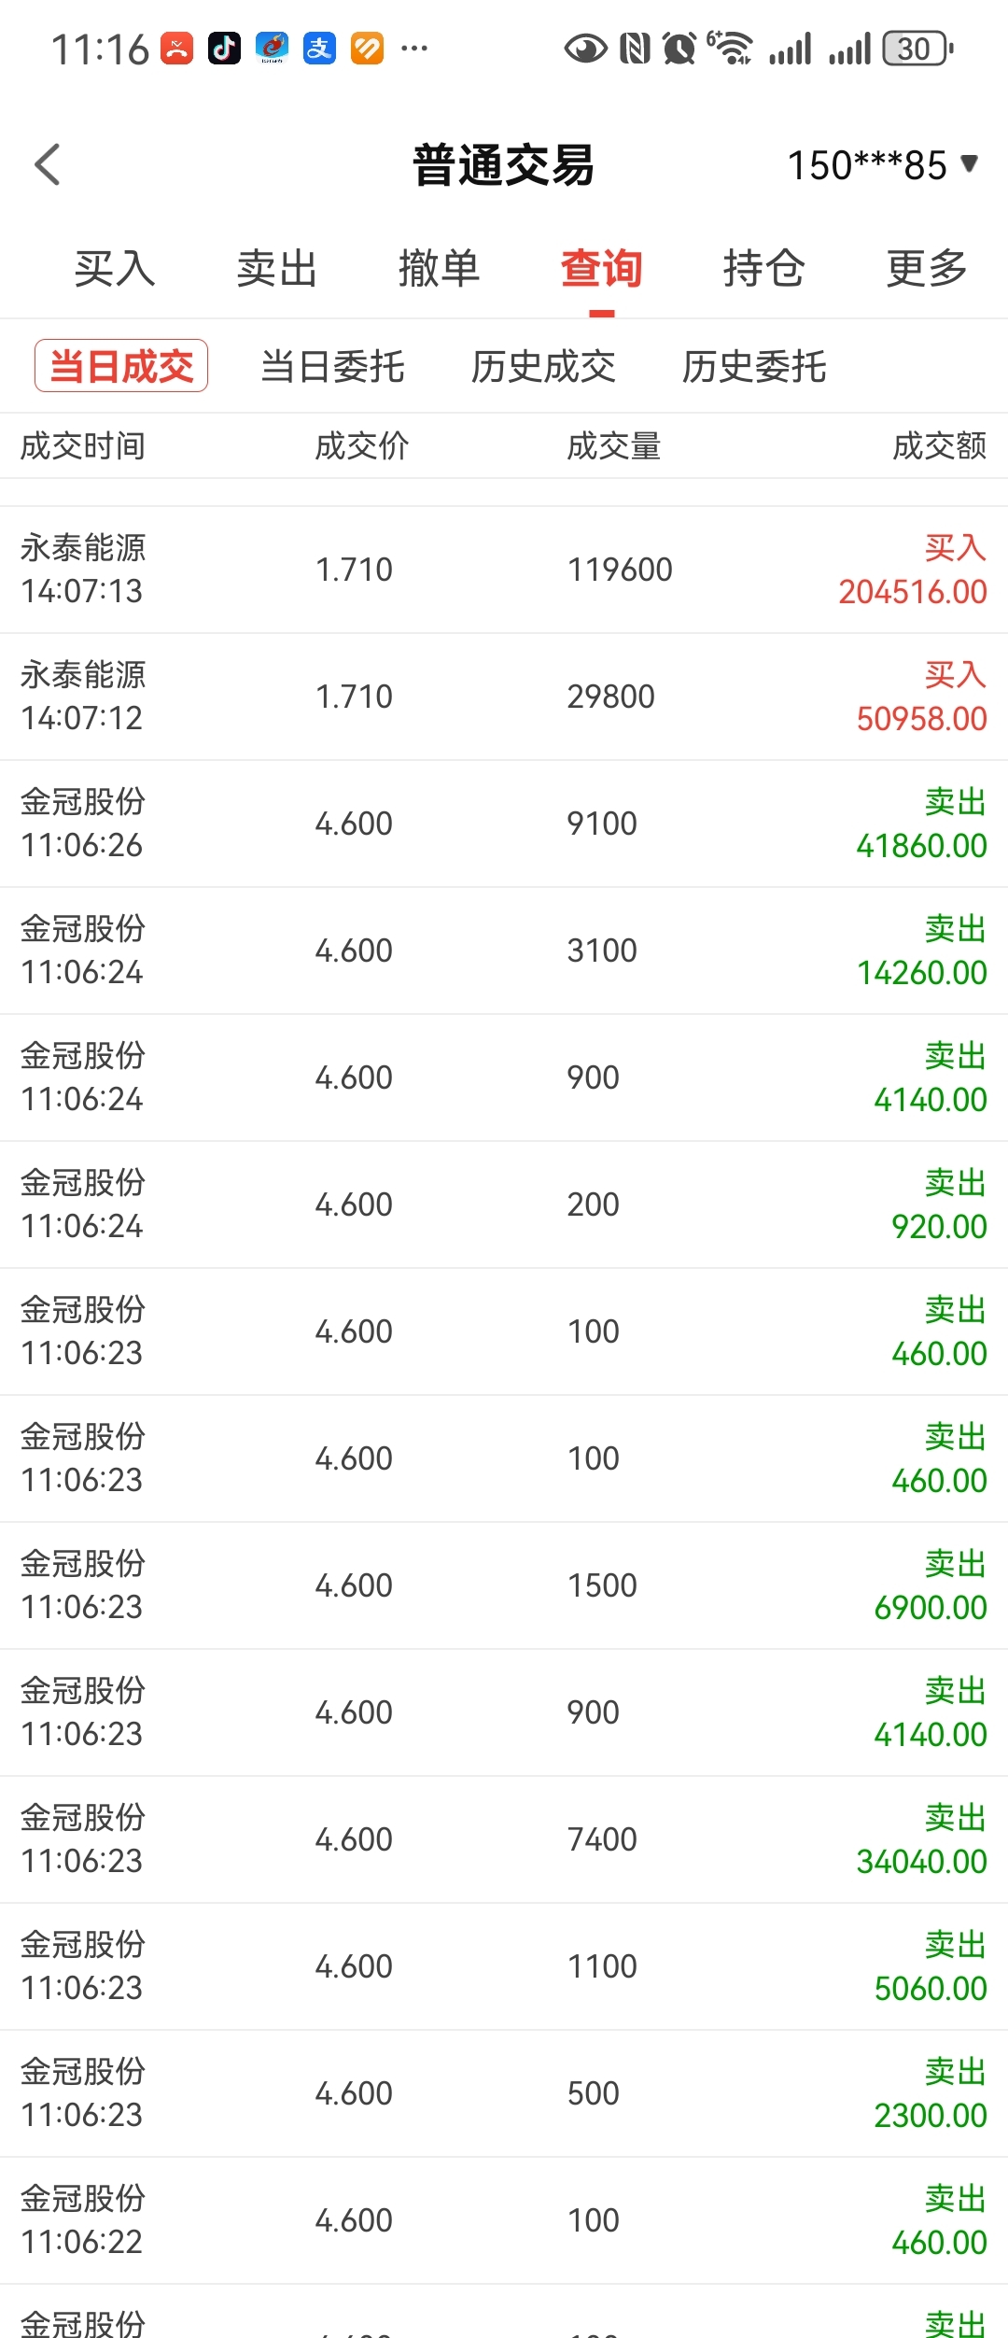Tap the red missed call notification icon
The image size is (1008, 2338).
click(x=177, y=48)
